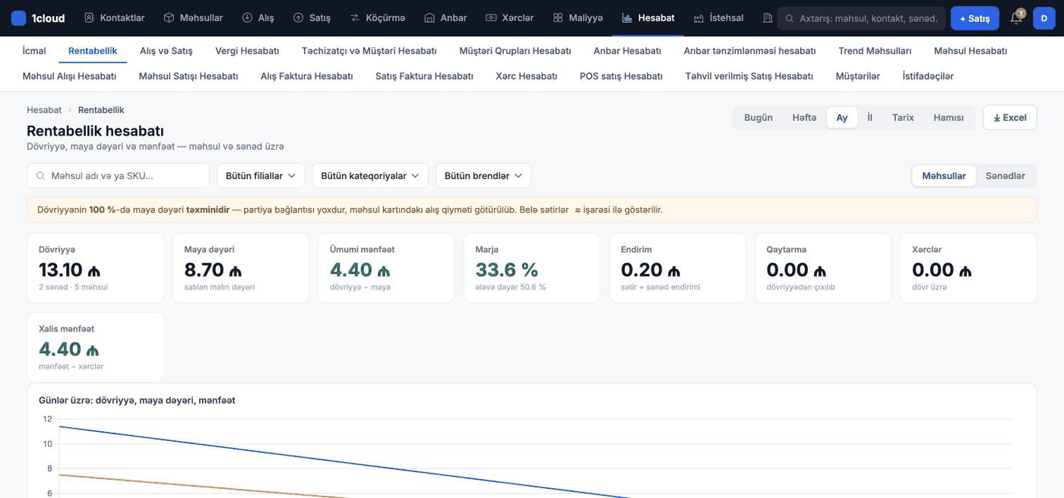The image size is (1064, 498).
Task: Switch to the İcmal report tab
Action: coord(34,51)
